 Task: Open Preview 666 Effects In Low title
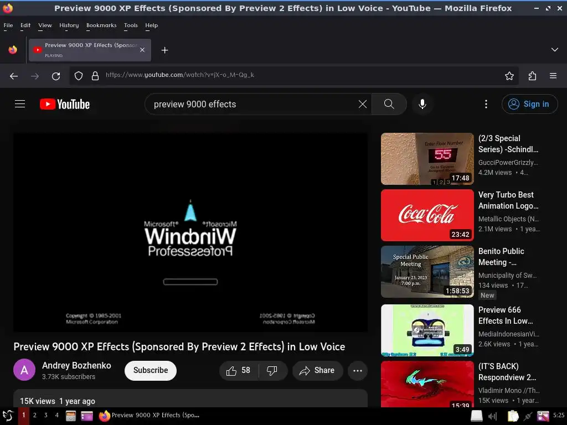pos(506,315)
